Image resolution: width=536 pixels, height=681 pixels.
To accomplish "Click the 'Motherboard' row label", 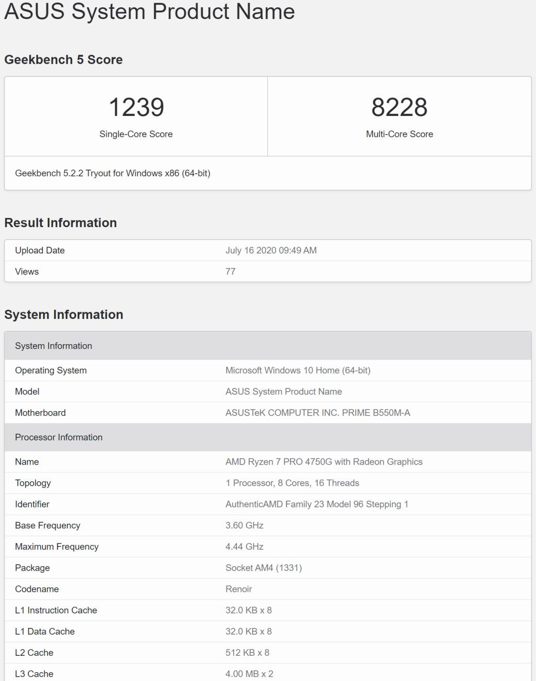I will (x=40, y=413).
